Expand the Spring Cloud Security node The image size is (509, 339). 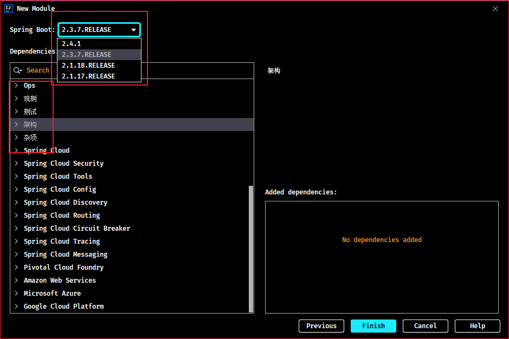(16, 163)
